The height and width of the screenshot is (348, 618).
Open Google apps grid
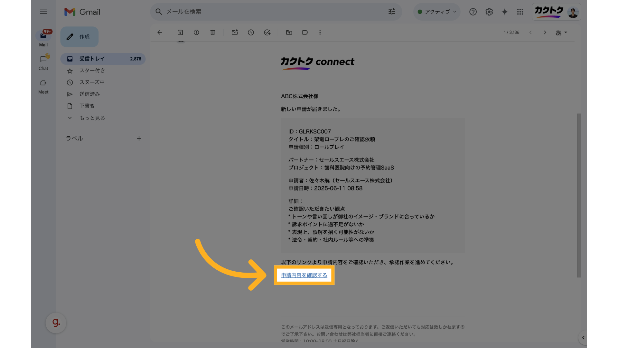520,12
